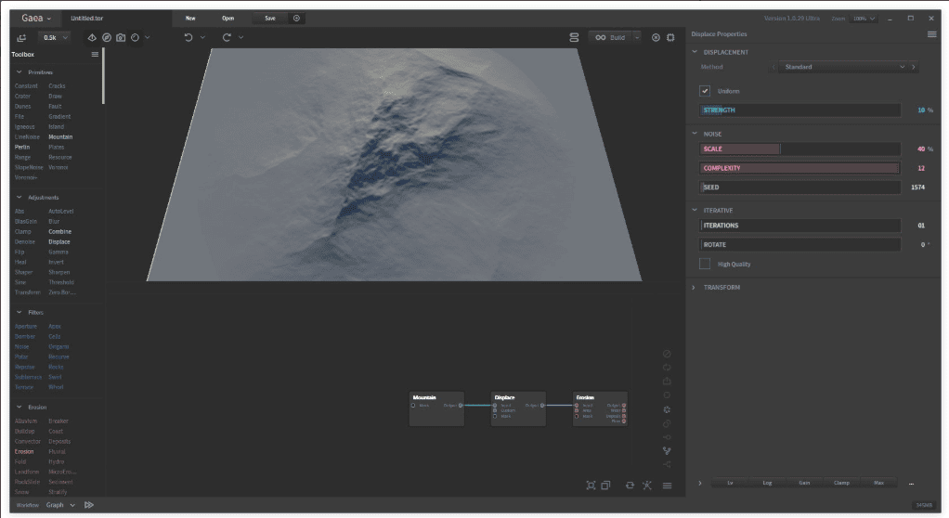
Task: Click the double-arrow icon beside Graph workflow
Action: 89,505
